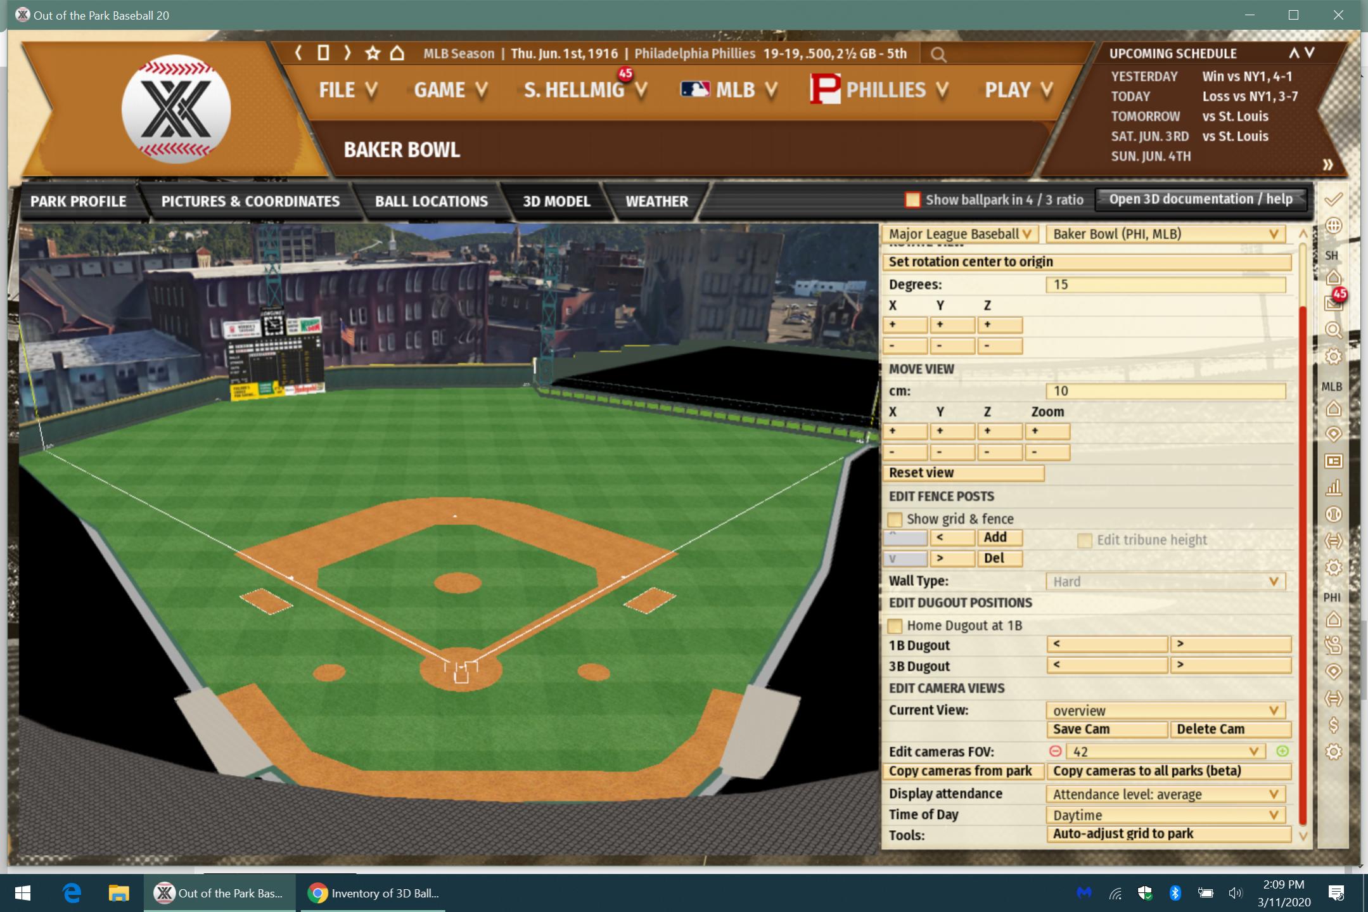Open the Current View overview dropdown
The height and width of the screenshot is (912, 1368).
1165,711
